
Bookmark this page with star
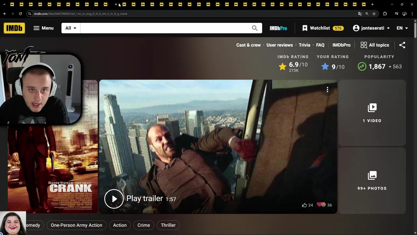374,14
